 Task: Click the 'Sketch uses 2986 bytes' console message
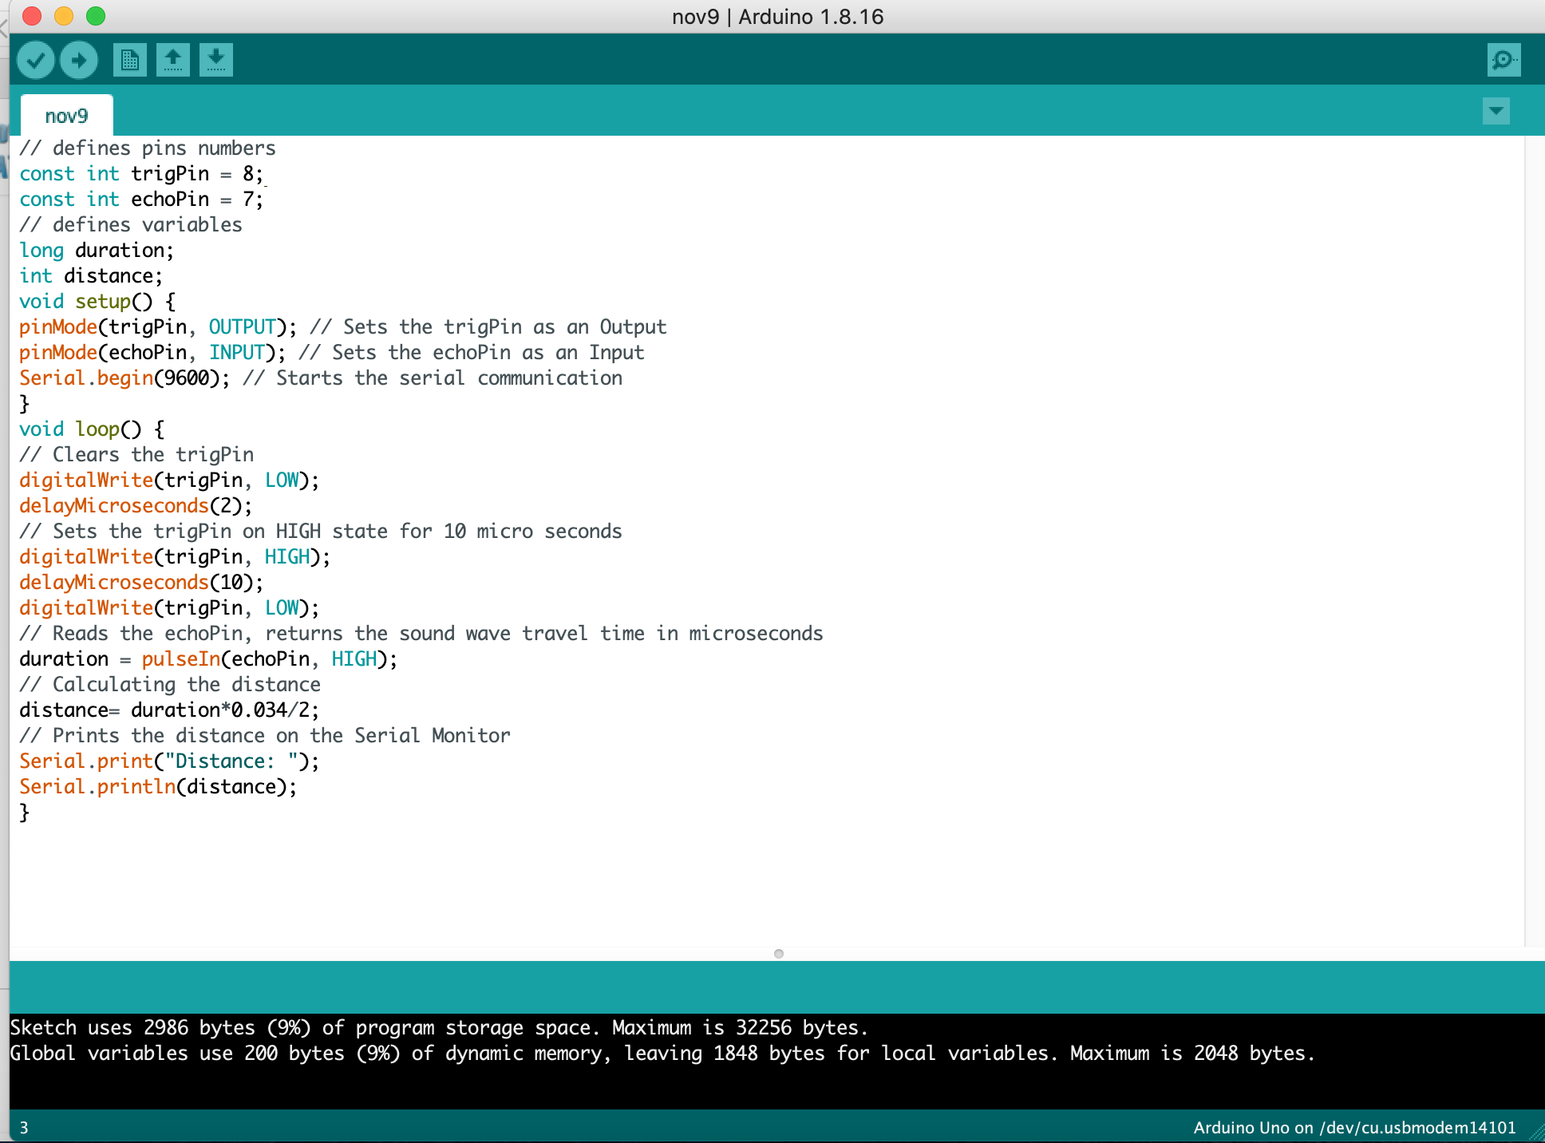pos(439,1027)
